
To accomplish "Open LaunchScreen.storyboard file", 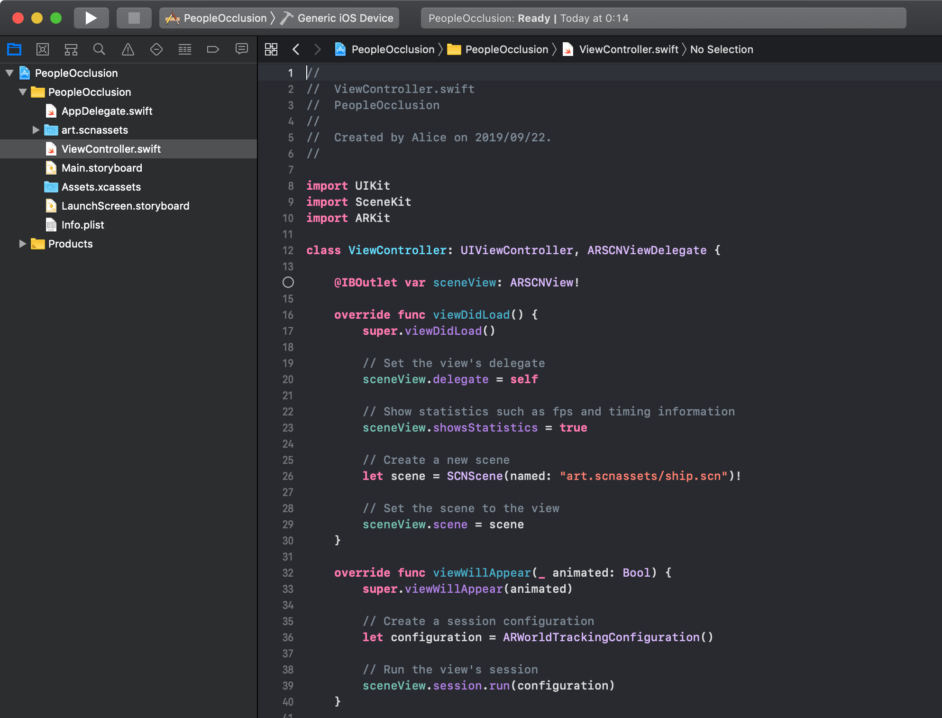I will [125, 206].
